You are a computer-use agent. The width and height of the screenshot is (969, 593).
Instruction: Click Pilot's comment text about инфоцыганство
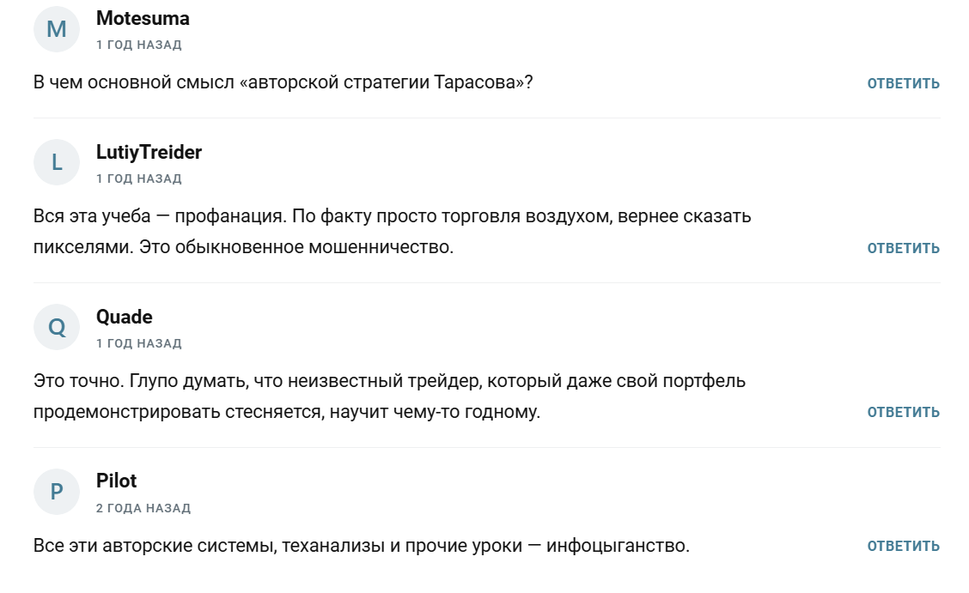[x=361, y=546]
